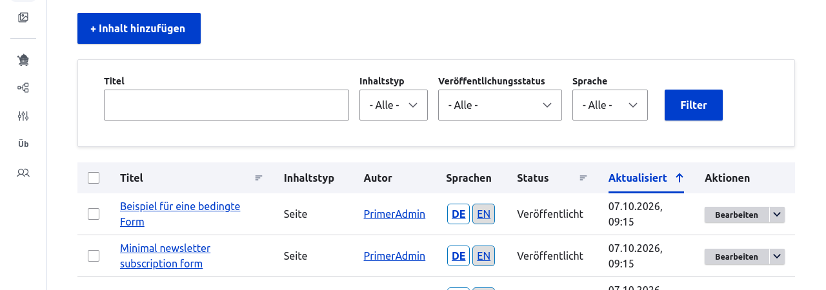Screen dimensions: 826x290
Task: Click 'Veröffentlicht' status in newsletter row
Action: click(x=550, y=256)
